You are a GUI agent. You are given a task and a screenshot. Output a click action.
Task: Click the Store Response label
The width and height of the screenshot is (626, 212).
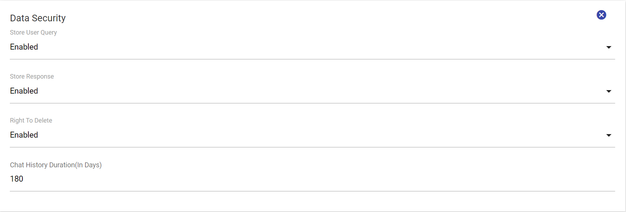[x=32, y=76]
